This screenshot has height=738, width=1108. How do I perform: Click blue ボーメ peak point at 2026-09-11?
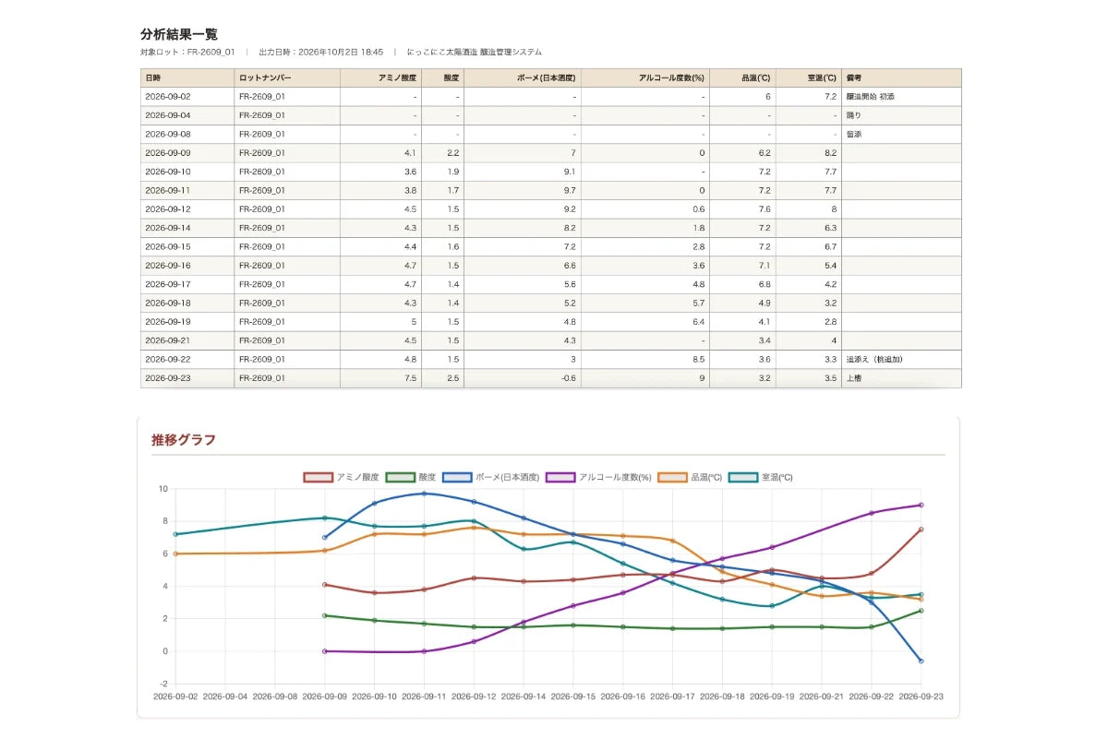point(424,494)
